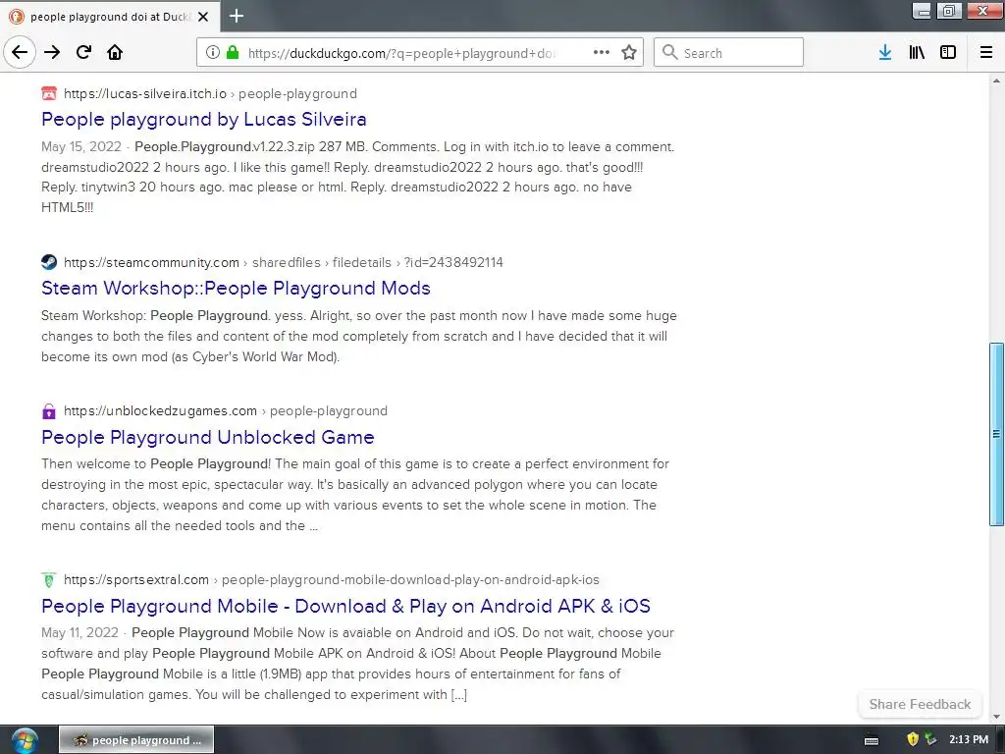Open the page actions three-dot menu

click(x=602, y=53)
